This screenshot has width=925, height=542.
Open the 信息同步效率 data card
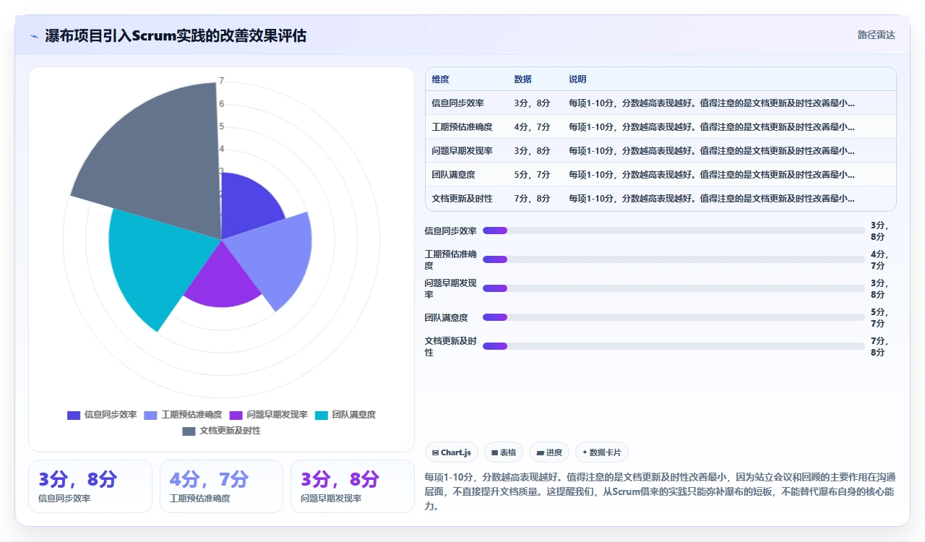pos(90,486)
